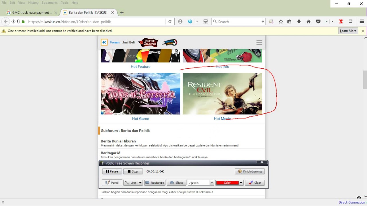Click the address bar URL field
Image resolution: width=367 pixels, height=206 pixels.
click(96, 21)
